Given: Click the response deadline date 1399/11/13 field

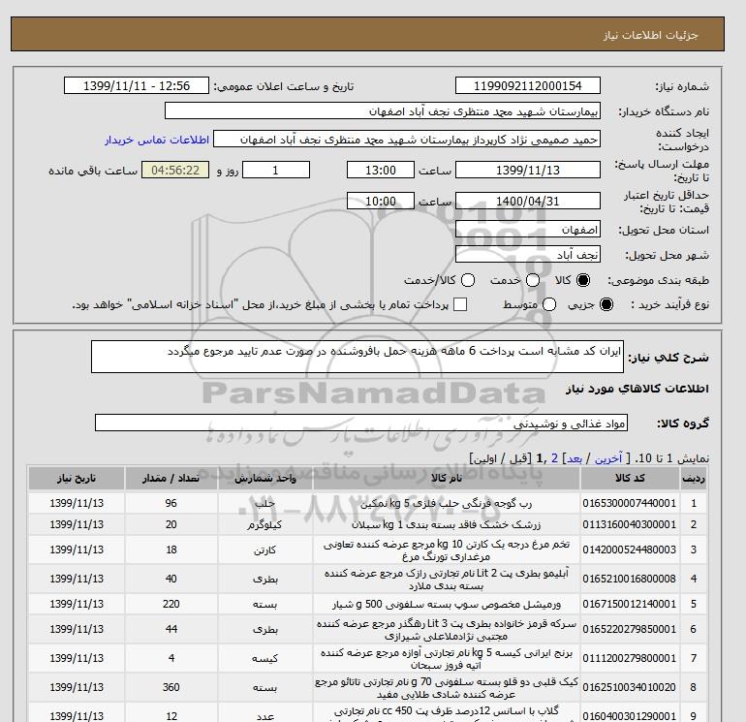Looking at the screenshot, I should point(528,170).
